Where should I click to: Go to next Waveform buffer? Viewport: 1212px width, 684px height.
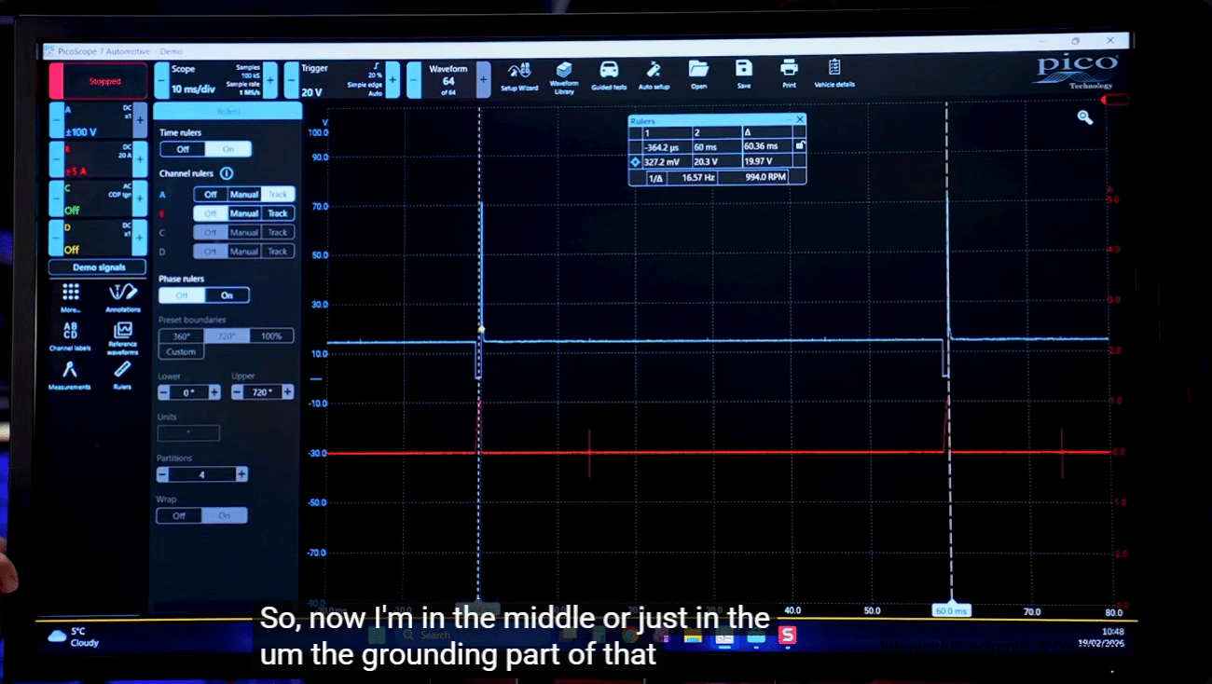click(x=483, y=80)
